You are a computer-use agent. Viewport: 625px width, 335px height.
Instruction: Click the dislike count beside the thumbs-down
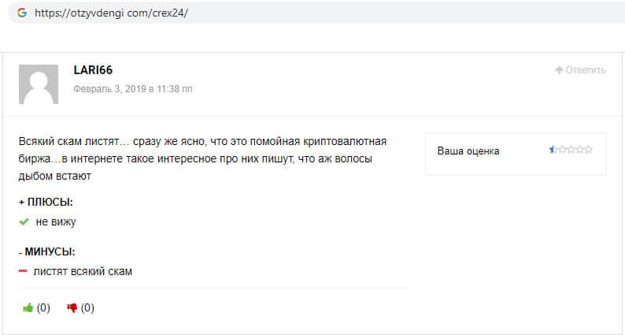tap(87, 308)
